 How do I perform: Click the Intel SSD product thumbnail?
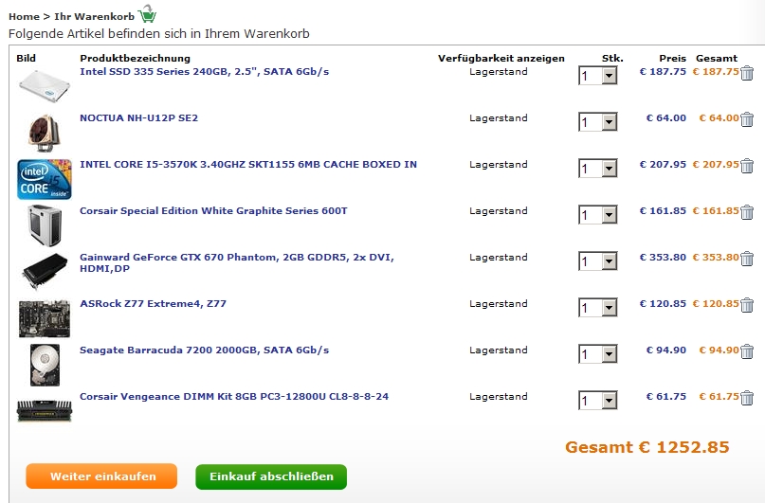45,86
